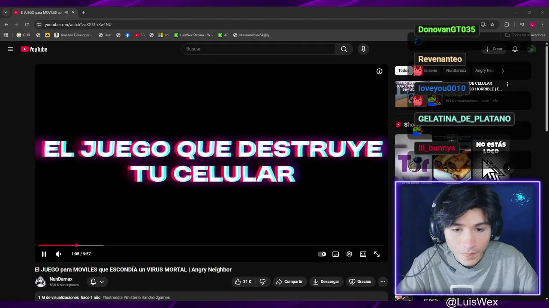This screenshot has height=308, width=549.
Task: Toggle autoplay switch in player
Action: [x=322, y=254]
